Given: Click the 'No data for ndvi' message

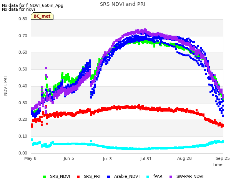Looking at the screenshot, I should pyautogui.click(x=18, y=9).
